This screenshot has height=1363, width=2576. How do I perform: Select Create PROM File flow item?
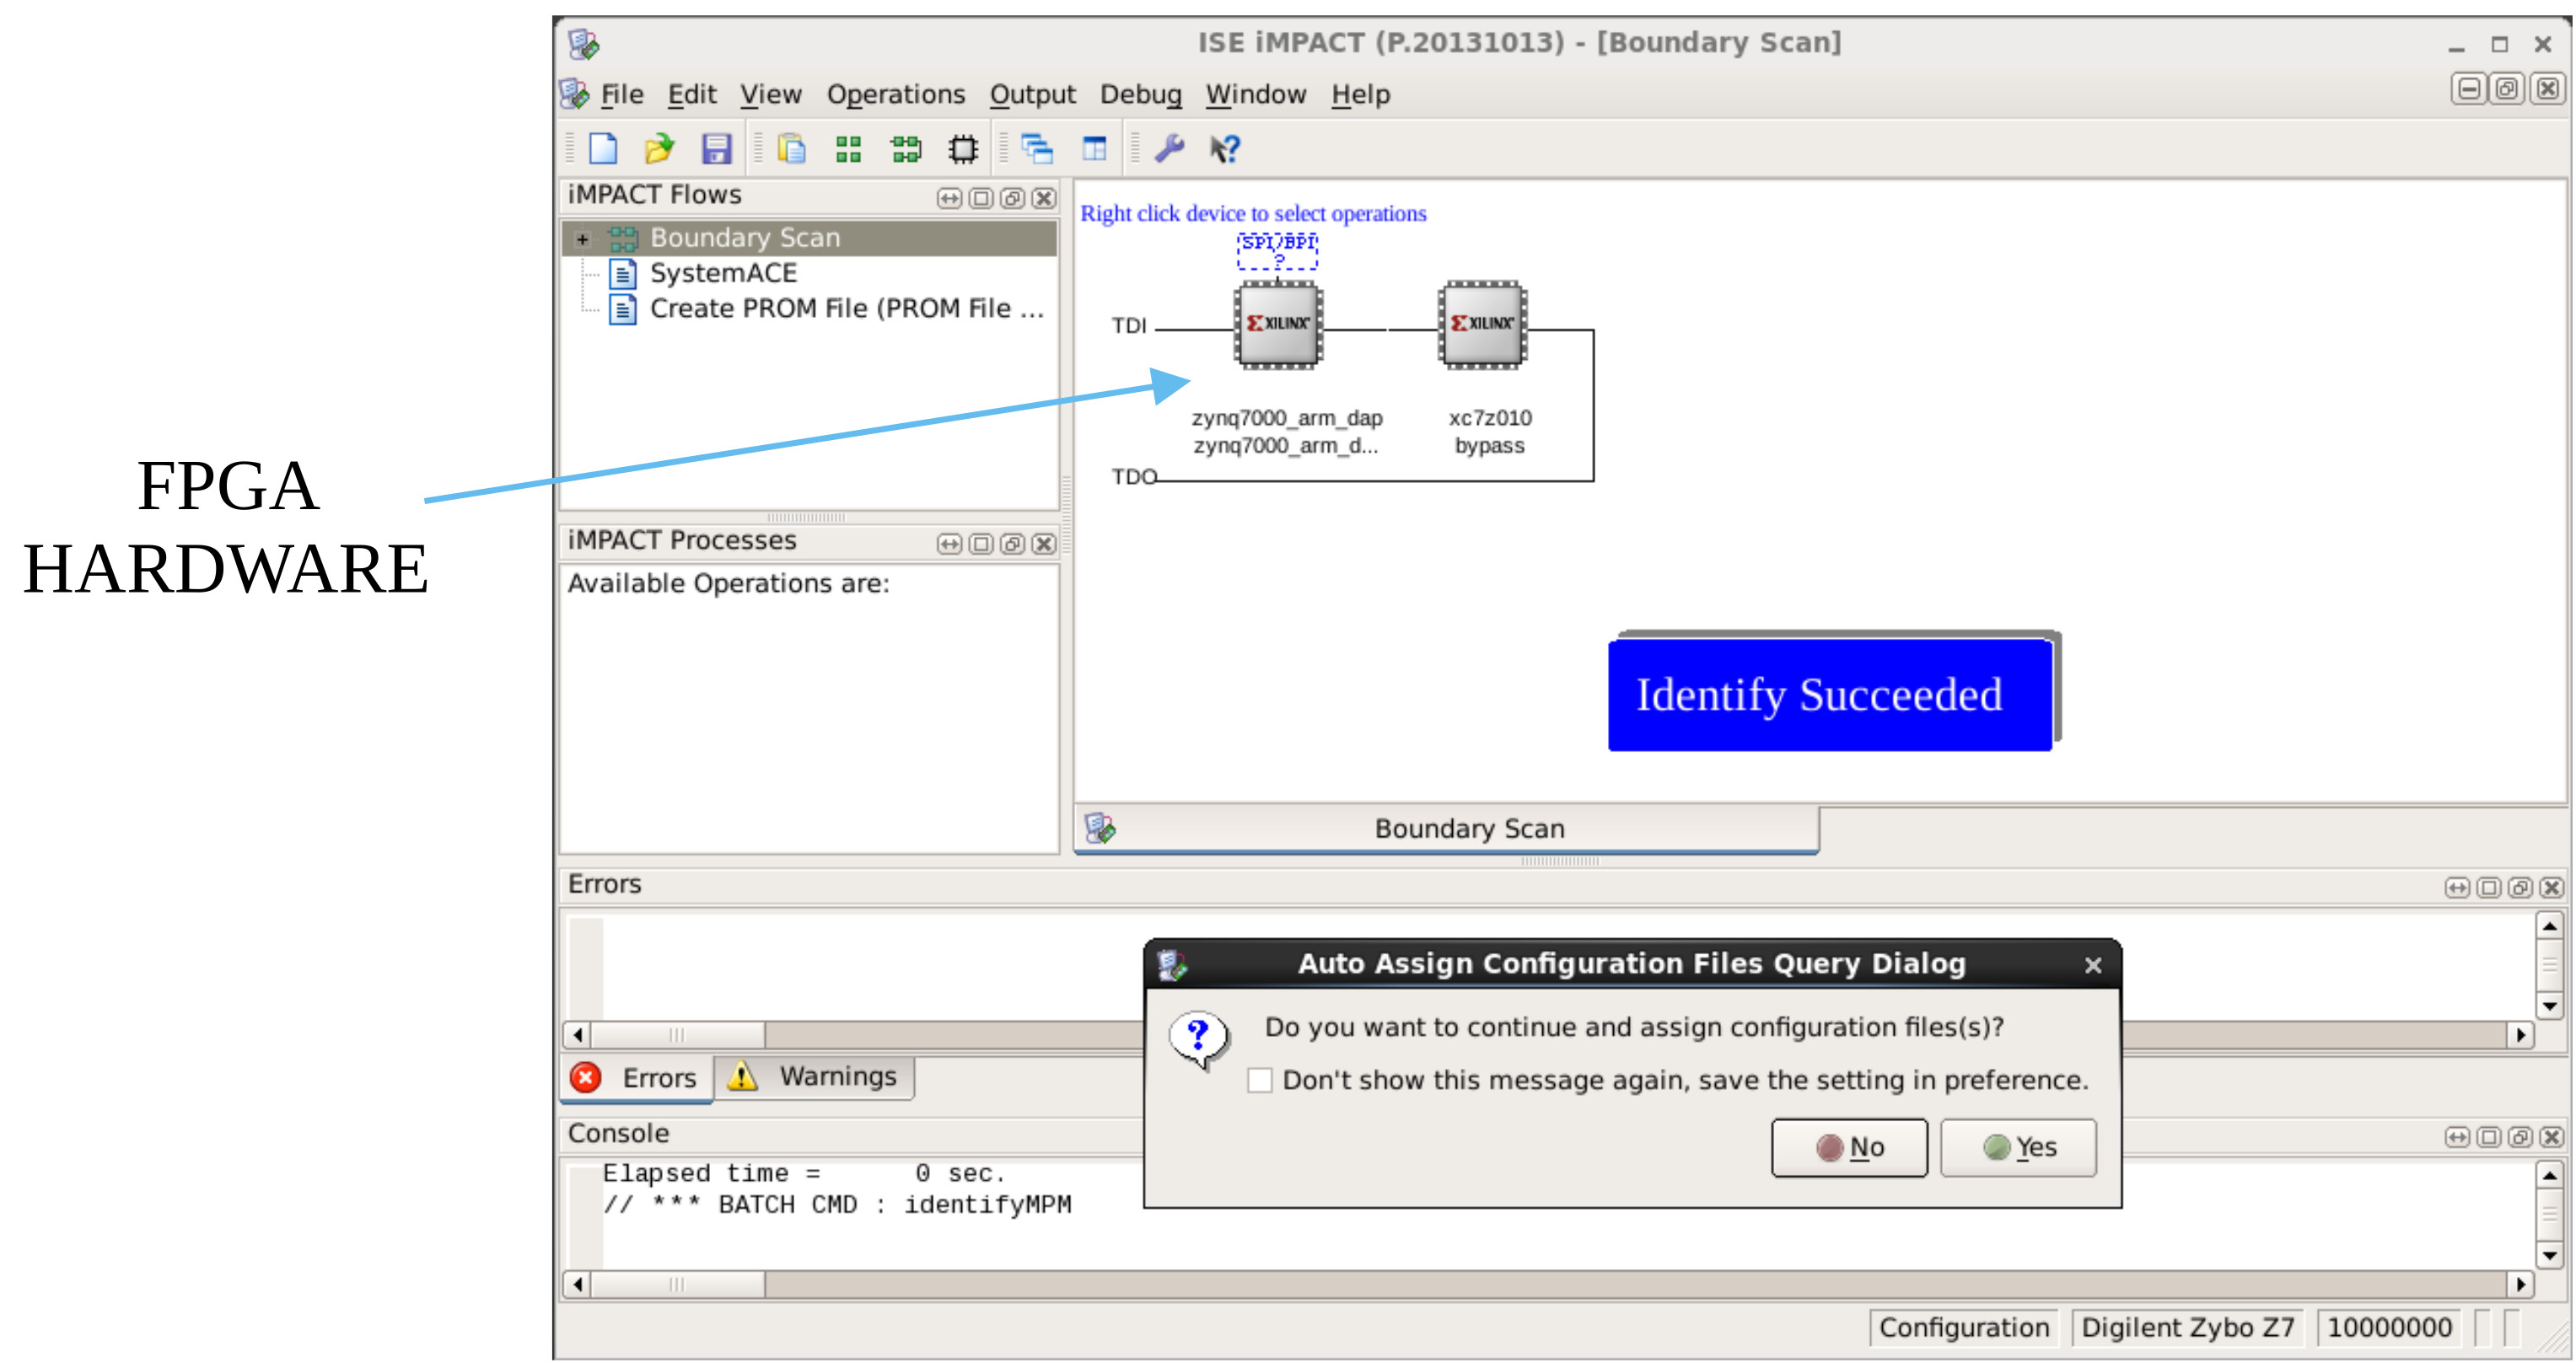846,308
